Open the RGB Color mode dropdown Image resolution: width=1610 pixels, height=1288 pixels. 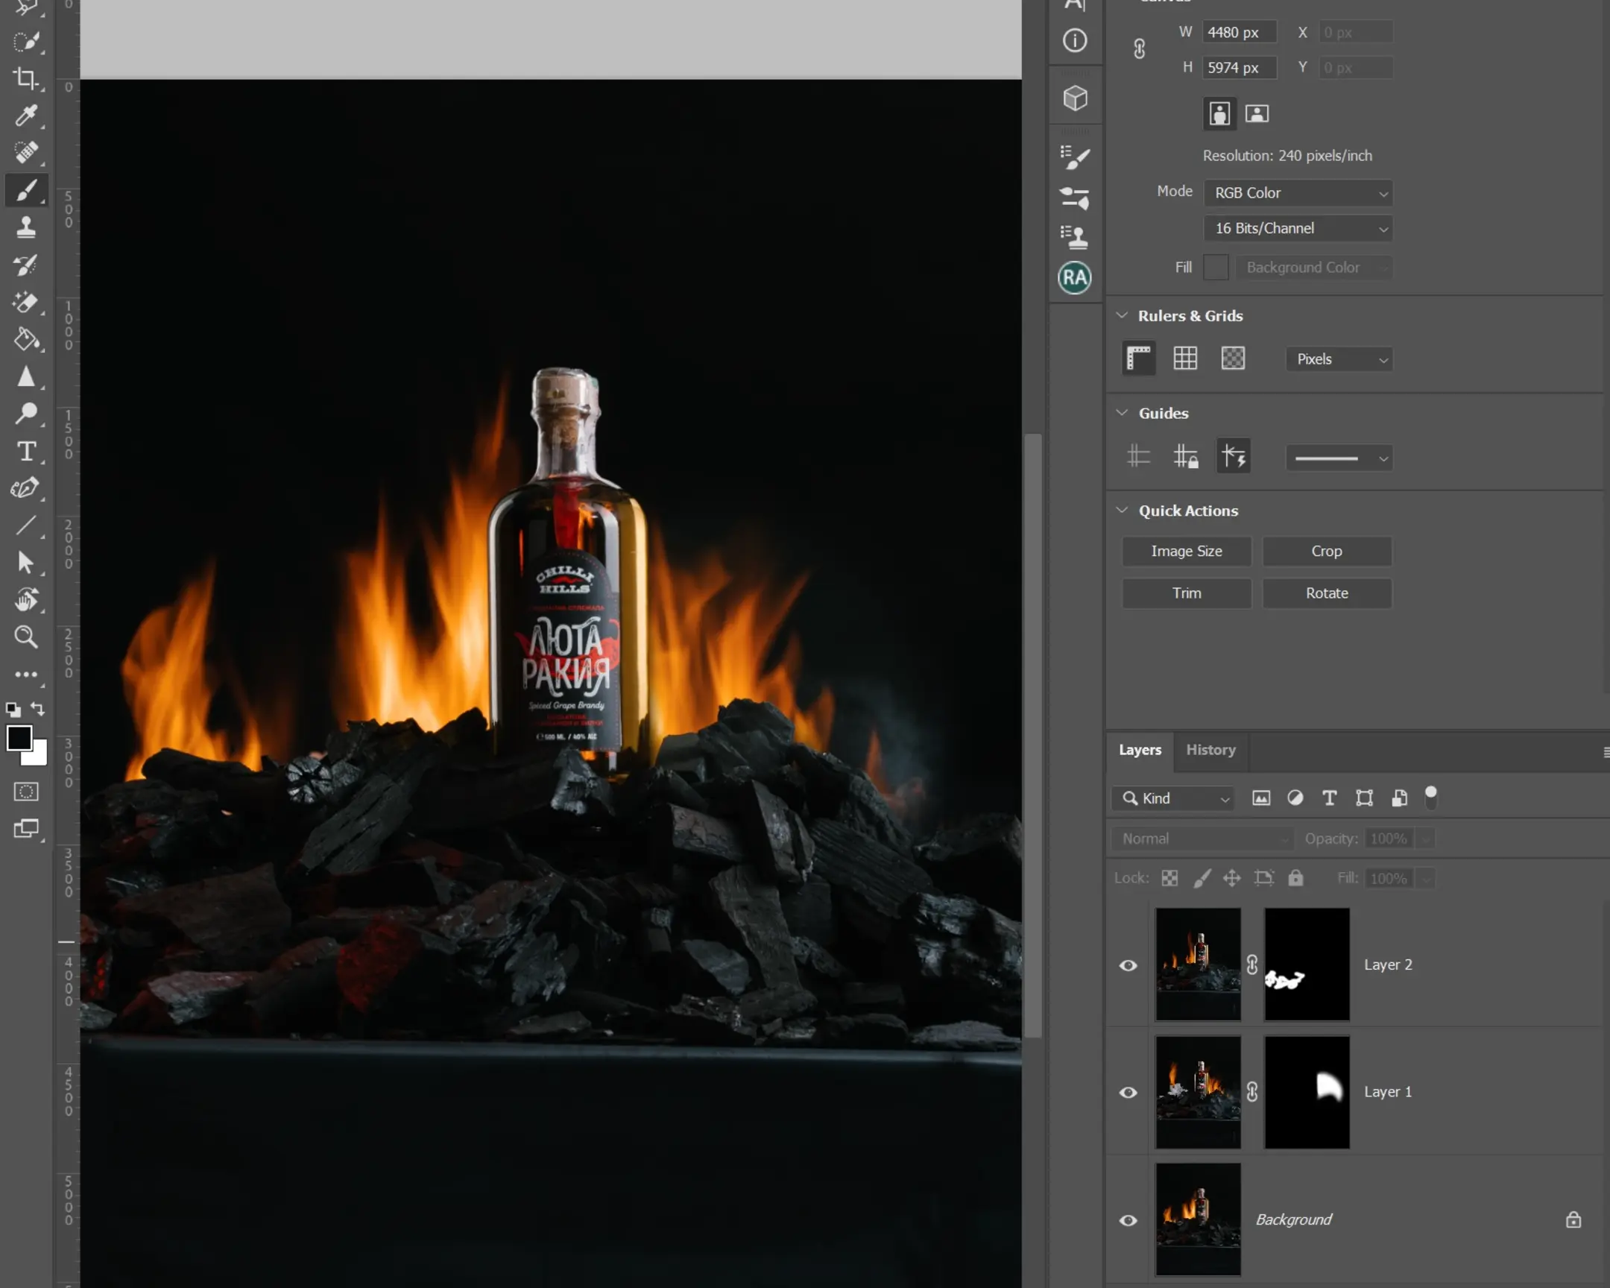pos(1298,192)
